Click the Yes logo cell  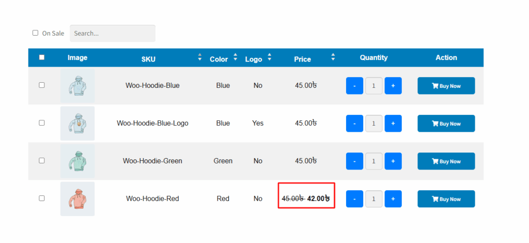(258, 123)
